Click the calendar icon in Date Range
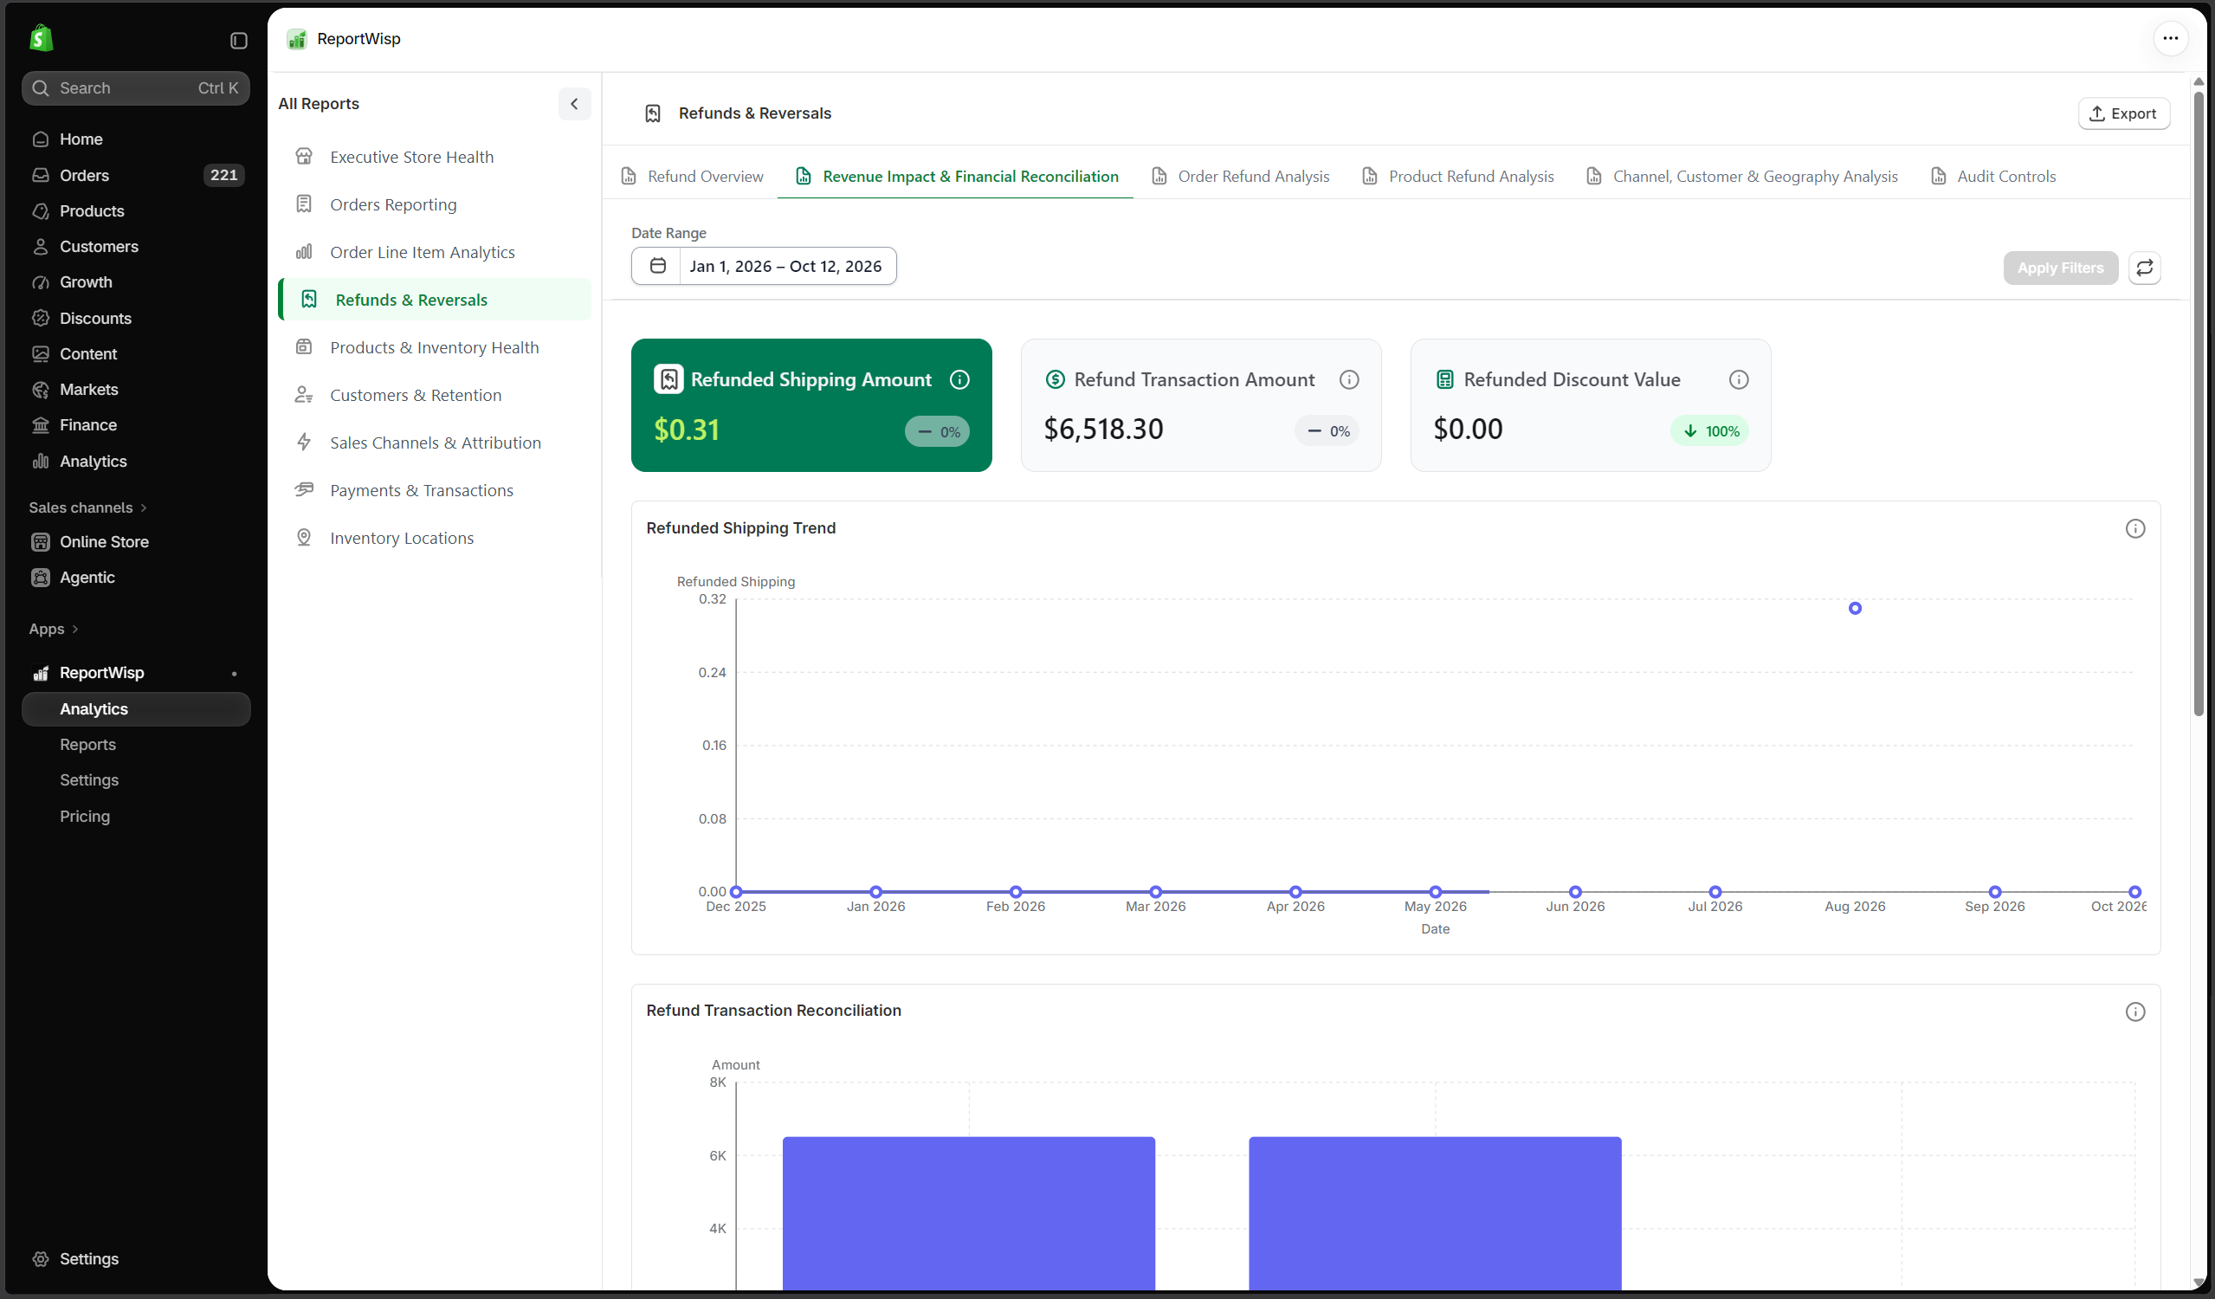 click(x=657, y=267)
